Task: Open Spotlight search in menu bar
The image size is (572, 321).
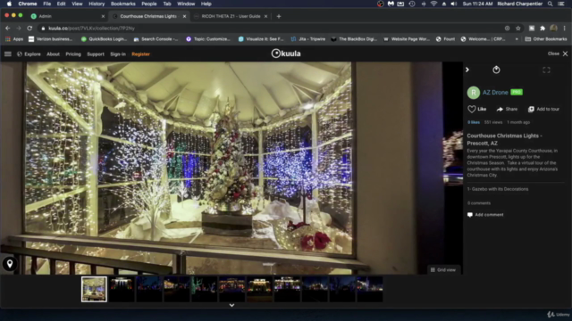Action: click(551, 4)
